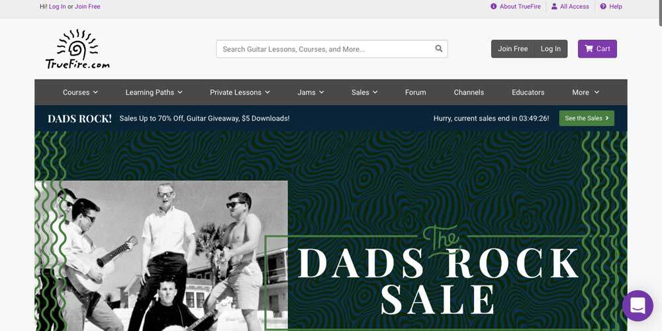The height and width of the screenshot is (331, 662).
Task: Click the green See the Sales button
Action: (x=587, y=118)
